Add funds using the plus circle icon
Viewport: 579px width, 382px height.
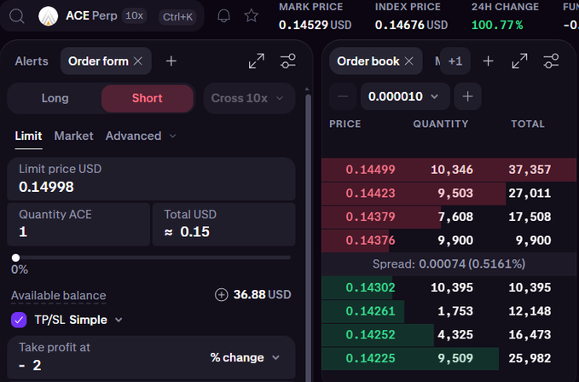click(222, 295)
